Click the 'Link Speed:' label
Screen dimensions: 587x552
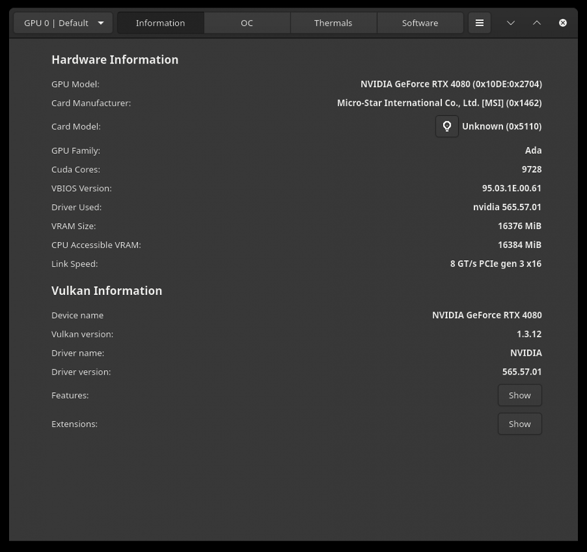click(74, 264)
